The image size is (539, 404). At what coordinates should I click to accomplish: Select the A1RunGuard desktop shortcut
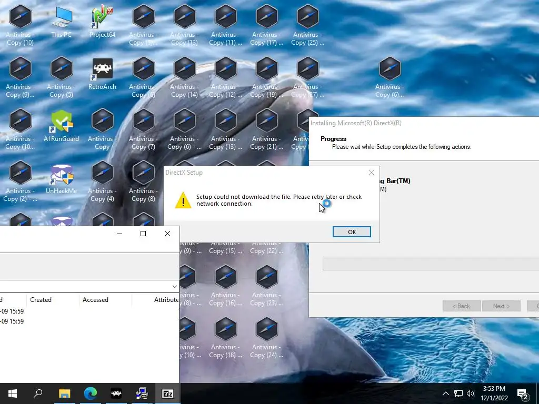tap(61, 126)
